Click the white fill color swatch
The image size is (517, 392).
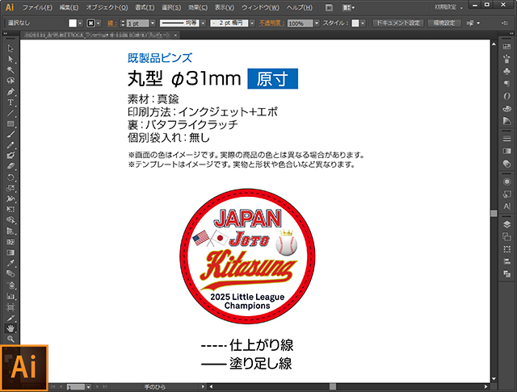tap(73, 23)
